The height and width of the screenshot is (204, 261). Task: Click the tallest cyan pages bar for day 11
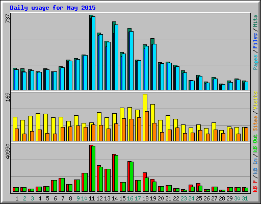[93, 53]
